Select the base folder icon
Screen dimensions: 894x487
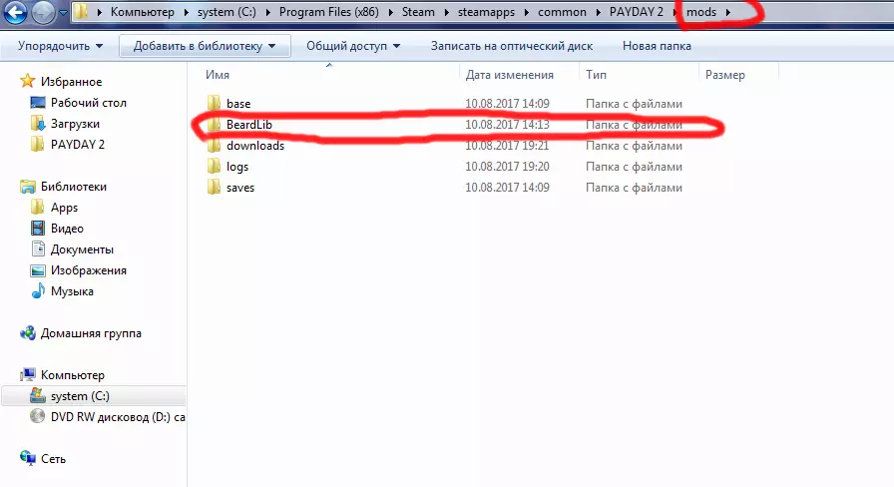[x=214, y=103]
